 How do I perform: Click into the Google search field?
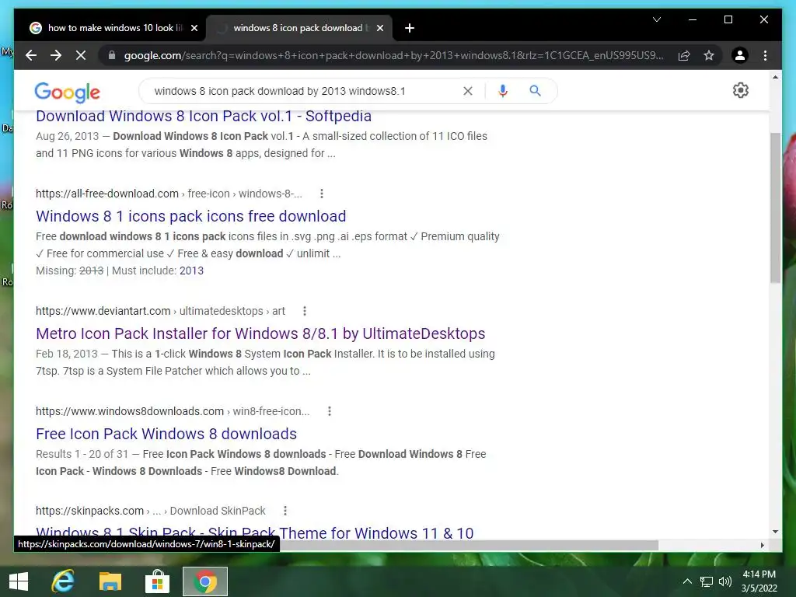[305, 91]
